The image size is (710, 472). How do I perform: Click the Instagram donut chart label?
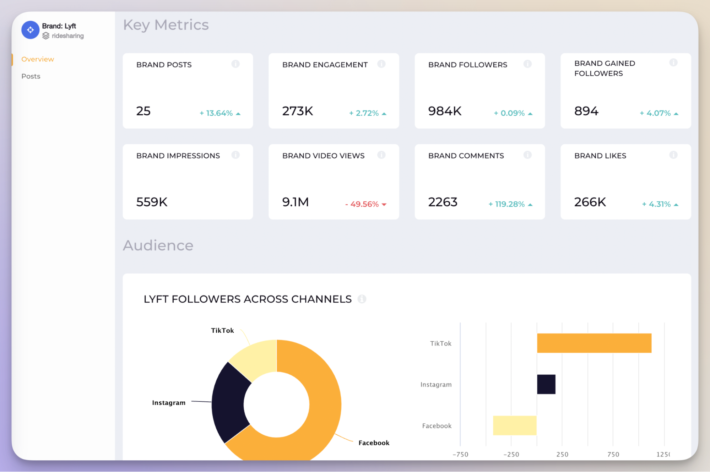click(169, 403)
